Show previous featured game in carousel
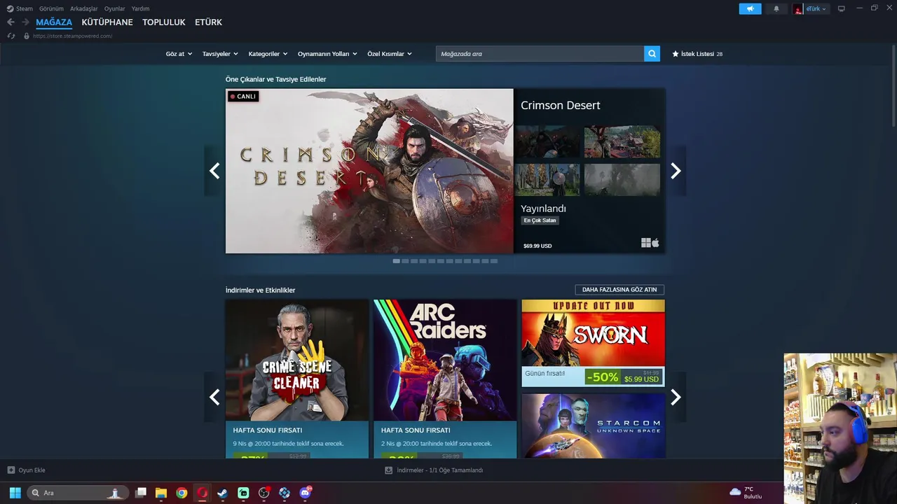The width and height of the screenshot is (897, 504). pyautogui.click(x=214, y=171)
